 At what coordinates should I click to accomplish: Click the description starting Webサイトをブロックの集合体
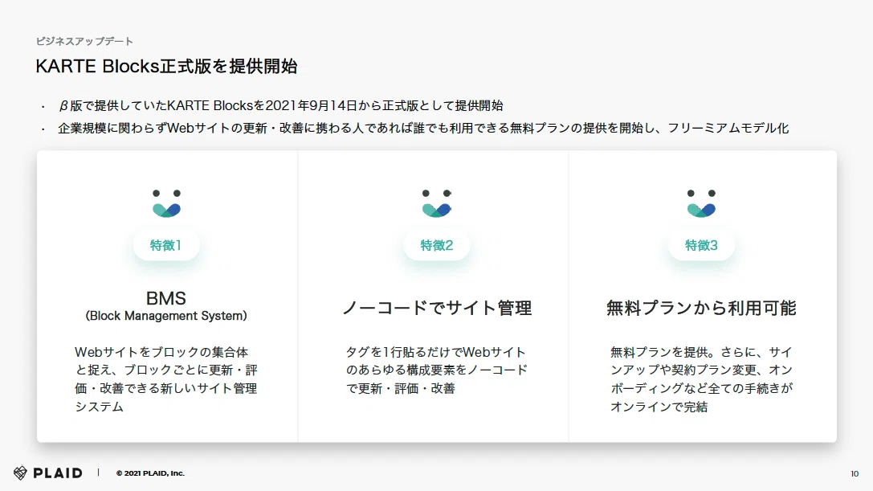click(166, 379)
